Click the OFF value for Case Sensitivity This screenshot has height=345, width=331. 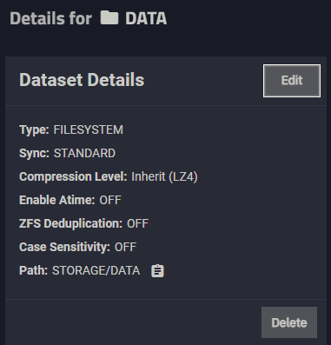[x=125, y=247]
